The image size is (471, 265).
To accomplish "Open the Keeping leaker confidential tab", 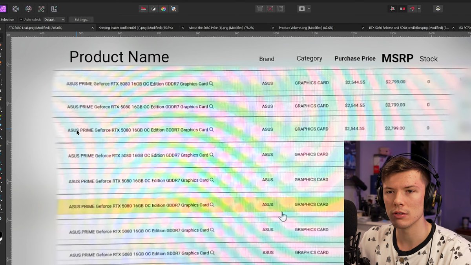I will pos(135,28).
